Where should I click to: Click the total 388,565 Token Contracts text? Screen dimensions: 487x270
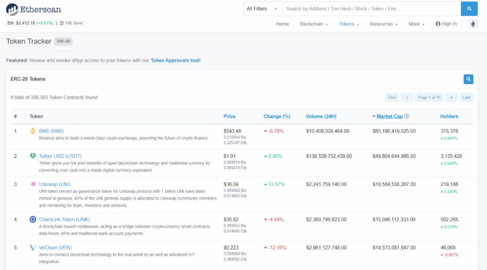point(54,97)
